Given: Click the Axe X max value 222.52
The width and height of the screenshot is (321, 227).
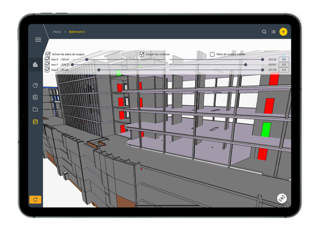Looking at the screenshot, I should tap(272, 59).
